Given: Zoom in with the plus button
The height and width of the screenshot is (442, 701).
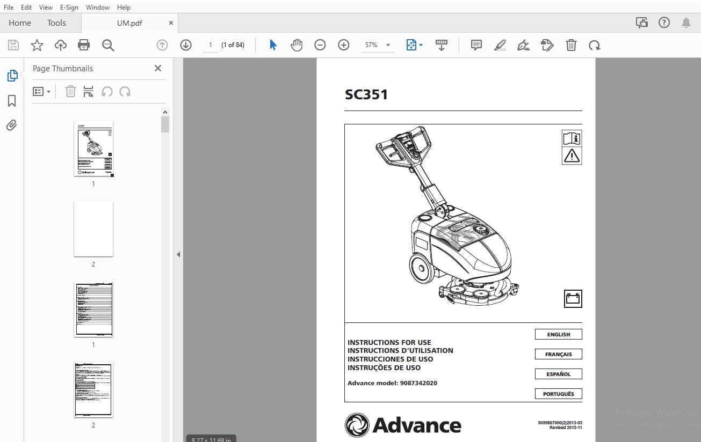Looking at the screenshot, I should 344,45.
